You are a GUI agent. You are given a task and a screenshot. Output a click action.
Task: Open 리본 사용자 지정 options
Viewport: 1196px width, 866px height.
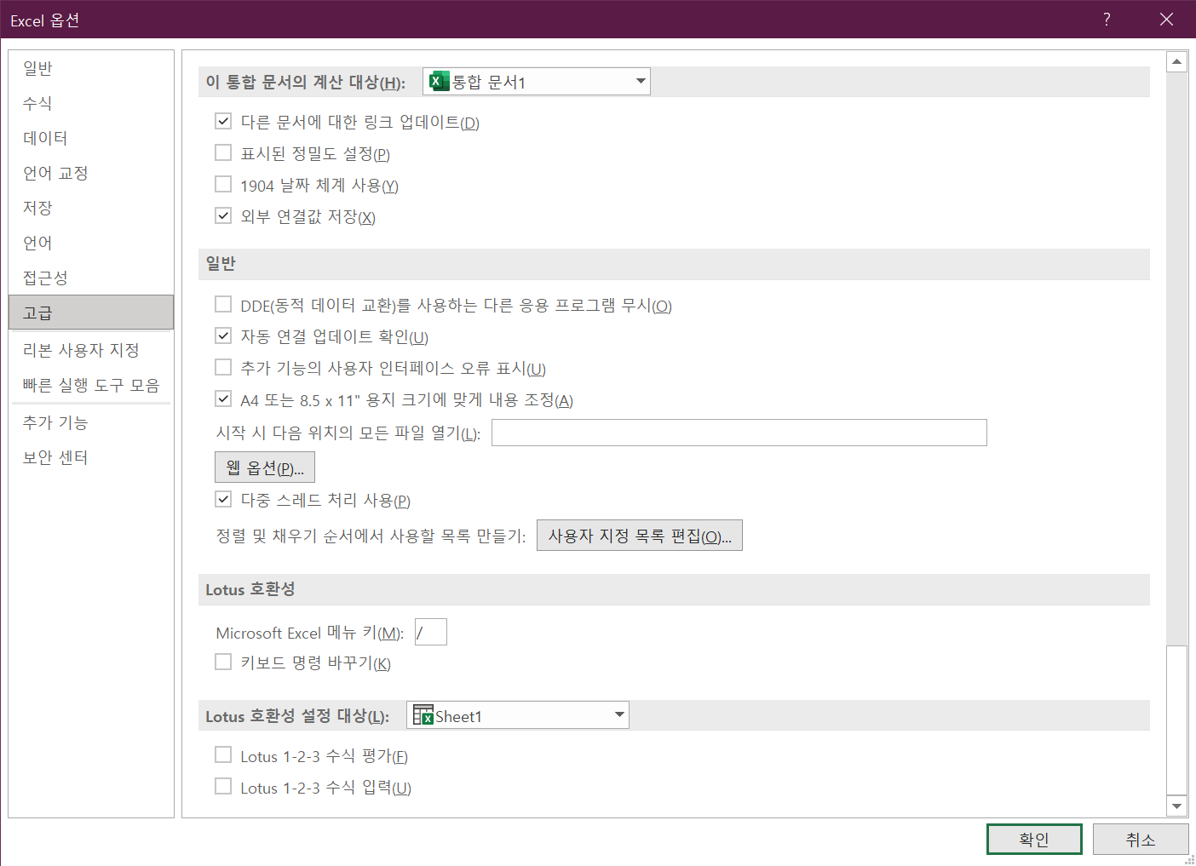[91, 350]
